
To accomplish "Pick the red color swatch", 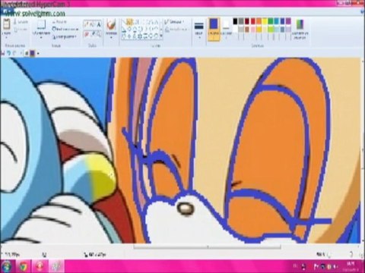I will (x=253, y=21).
